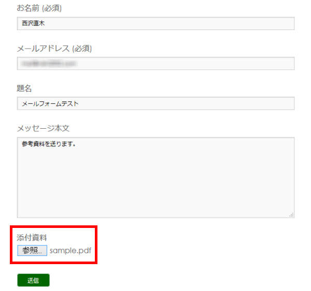Focus the メールアドレス email input field

(155, 64)
